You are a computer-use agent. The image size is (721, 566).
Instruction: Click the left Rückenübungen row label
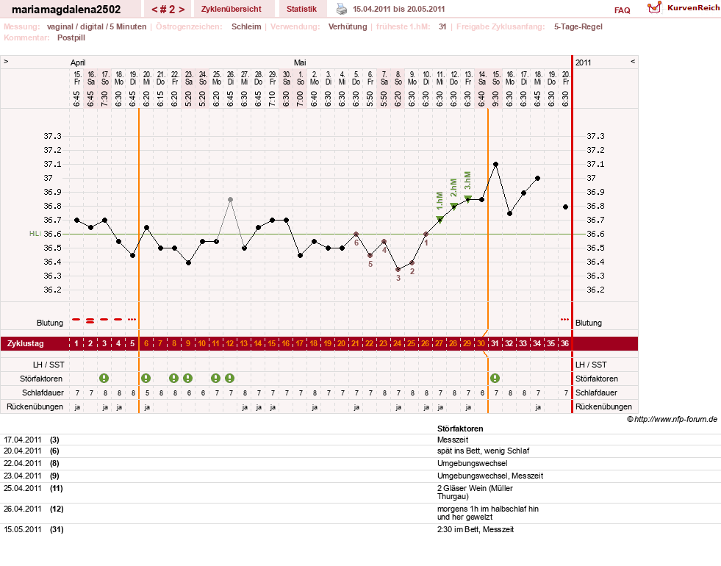[35, 406]
